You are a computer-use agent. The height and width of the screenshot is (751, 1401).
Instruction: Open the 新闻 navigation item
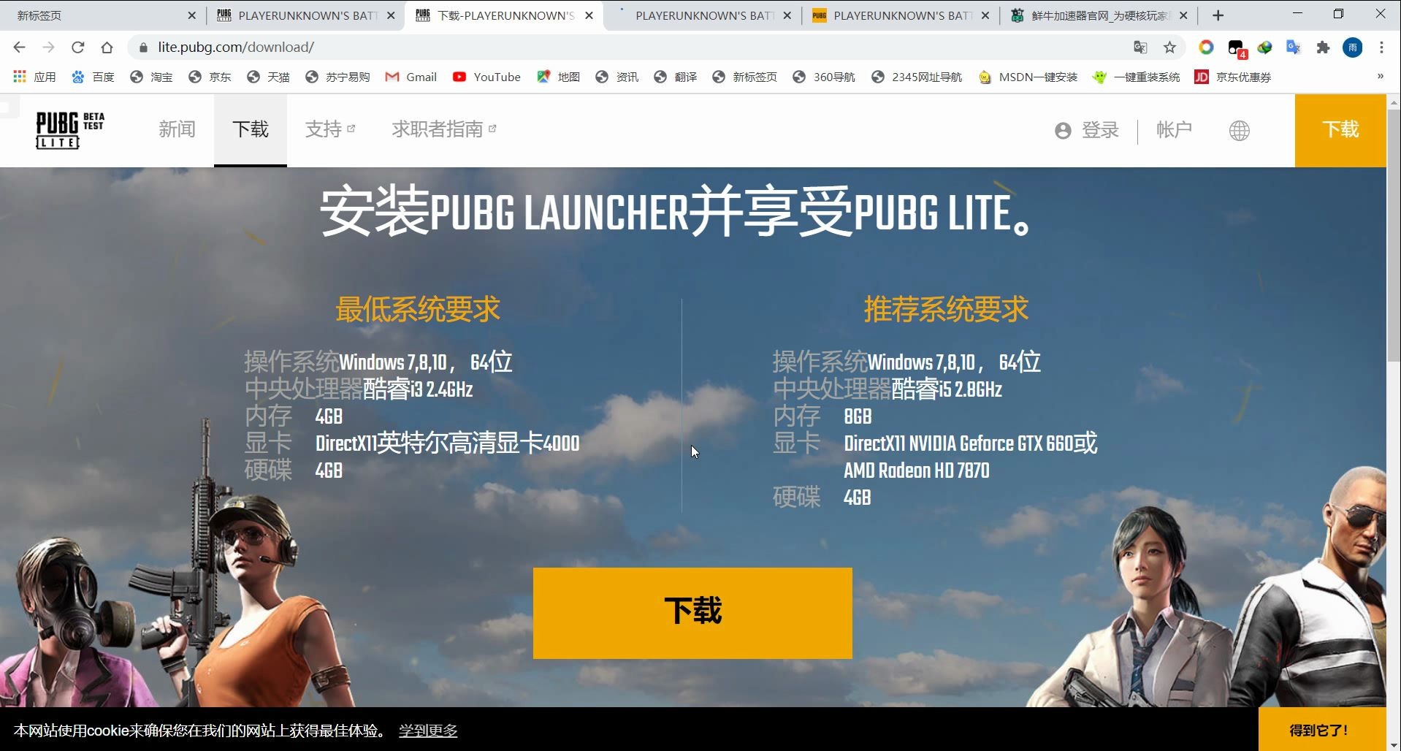click(x=177, y=129)
